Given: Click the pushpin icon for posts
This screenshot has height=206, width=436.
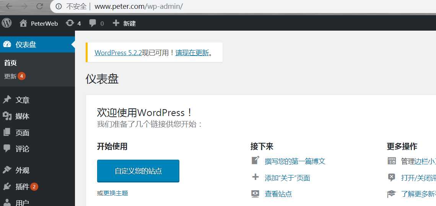Looking at the screenshot, I should tap(7, 100).
